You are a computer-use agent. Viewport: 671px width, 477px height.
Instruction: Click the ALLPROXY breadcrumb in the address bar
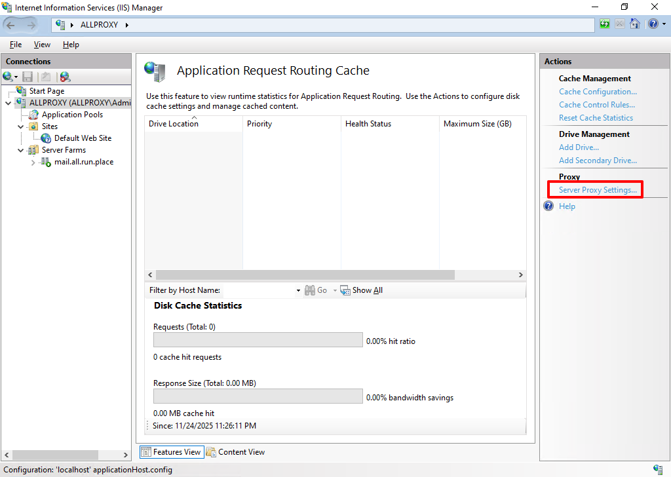100,25
